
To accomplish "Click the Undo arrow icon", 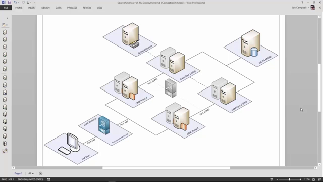I will coord(15,2).
